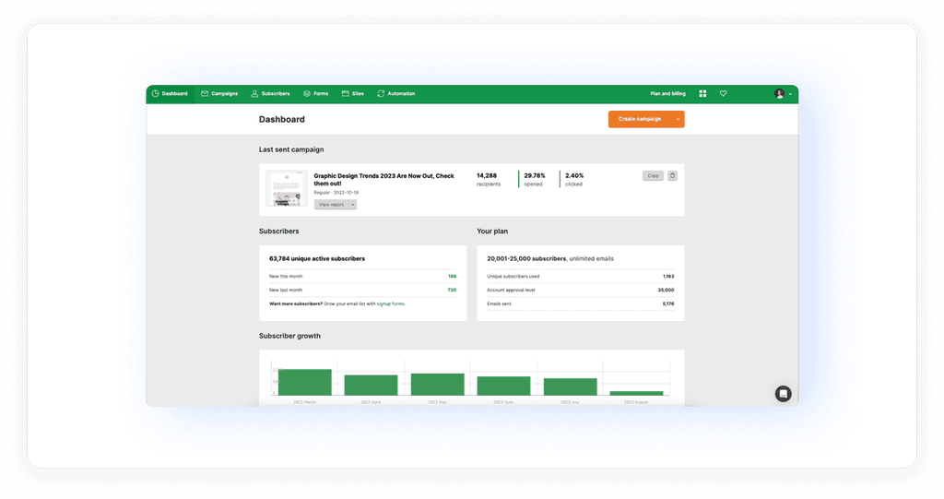
Task: Click the 2023 May growth bar
Action: tap(438, 385)
